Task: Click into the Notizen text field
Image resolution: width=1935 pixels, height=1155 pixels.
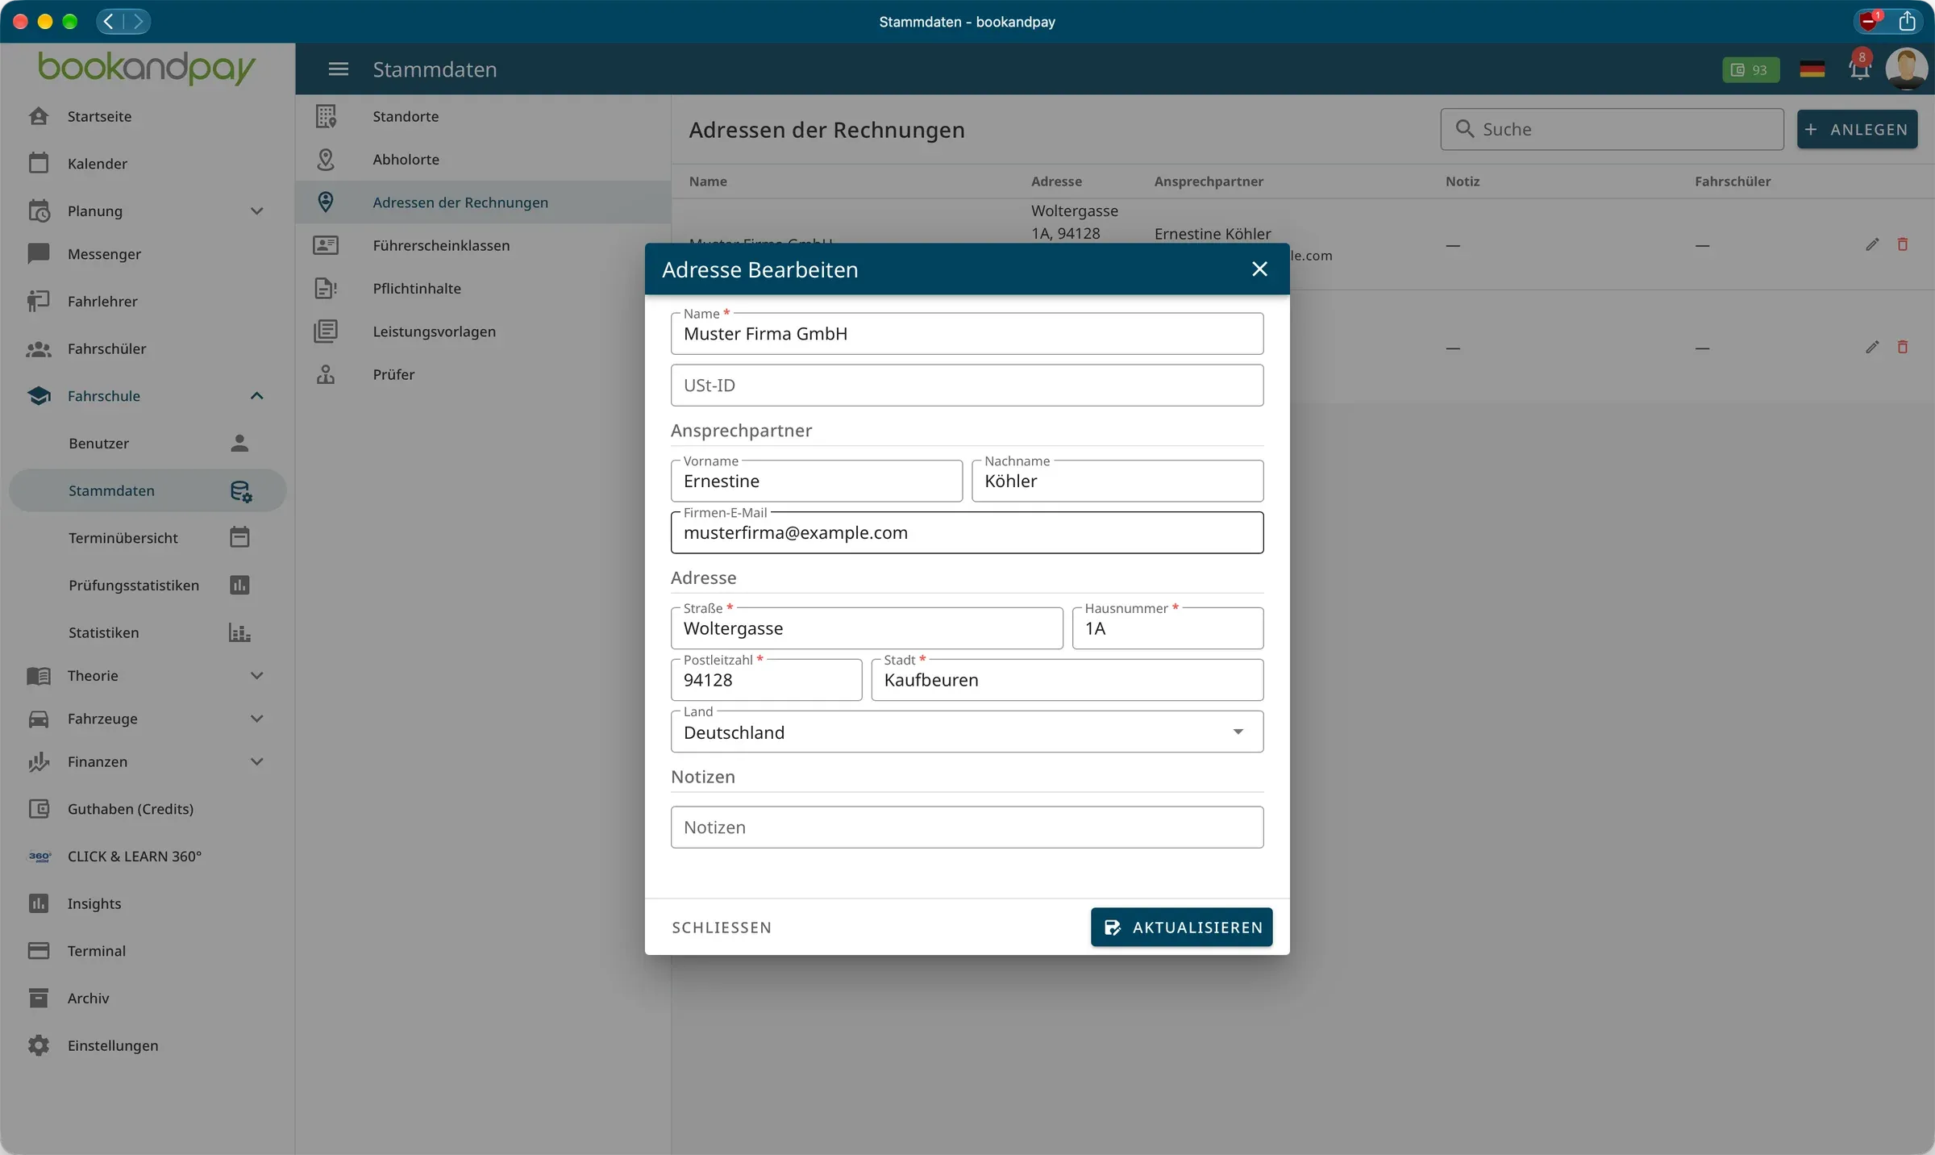Action: tap(967, 827)
